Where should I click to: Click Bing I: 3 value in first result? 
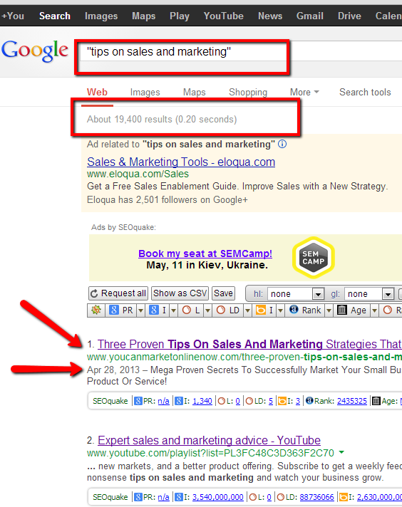pos(298,402)
